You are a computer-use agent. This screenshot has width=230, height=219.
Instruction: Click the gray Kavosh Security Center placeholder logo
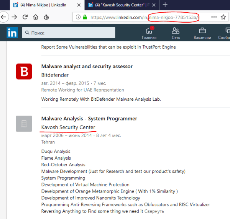coord(24,124)
